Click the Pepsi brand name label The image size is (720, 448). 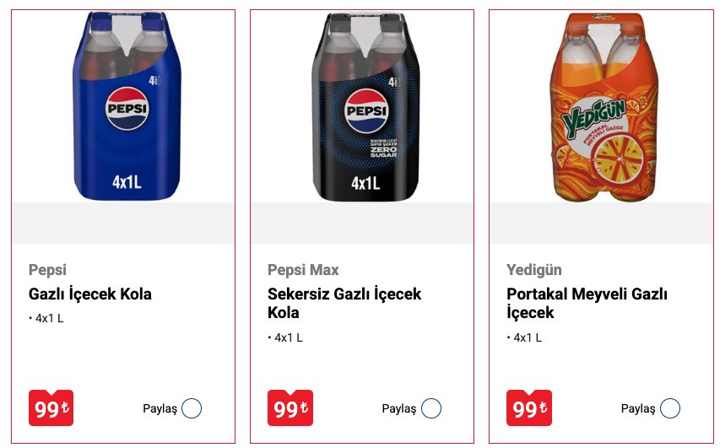(47, 270)
